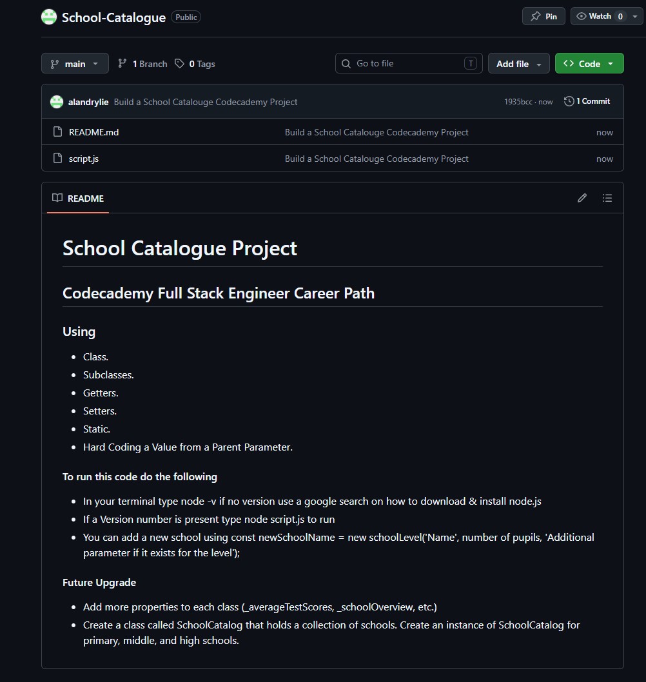Click the School Catalogue Project heading
The width and height of the screenshot is (646, 682).
click(x=180, y=248)
